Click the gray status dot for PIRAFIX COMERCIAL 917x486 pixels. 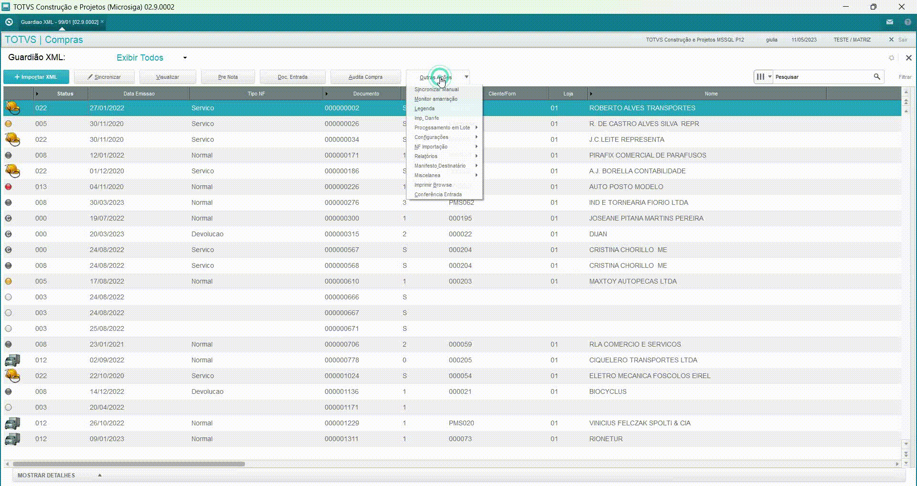(8, 155)
